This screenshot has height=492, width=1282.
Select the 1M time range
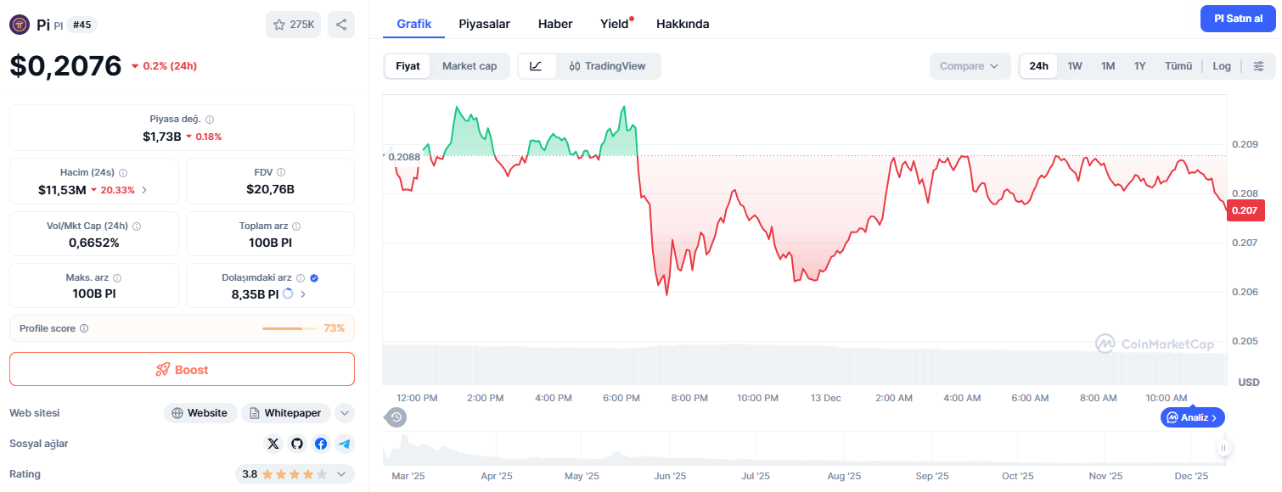[x=1108, y=66]
